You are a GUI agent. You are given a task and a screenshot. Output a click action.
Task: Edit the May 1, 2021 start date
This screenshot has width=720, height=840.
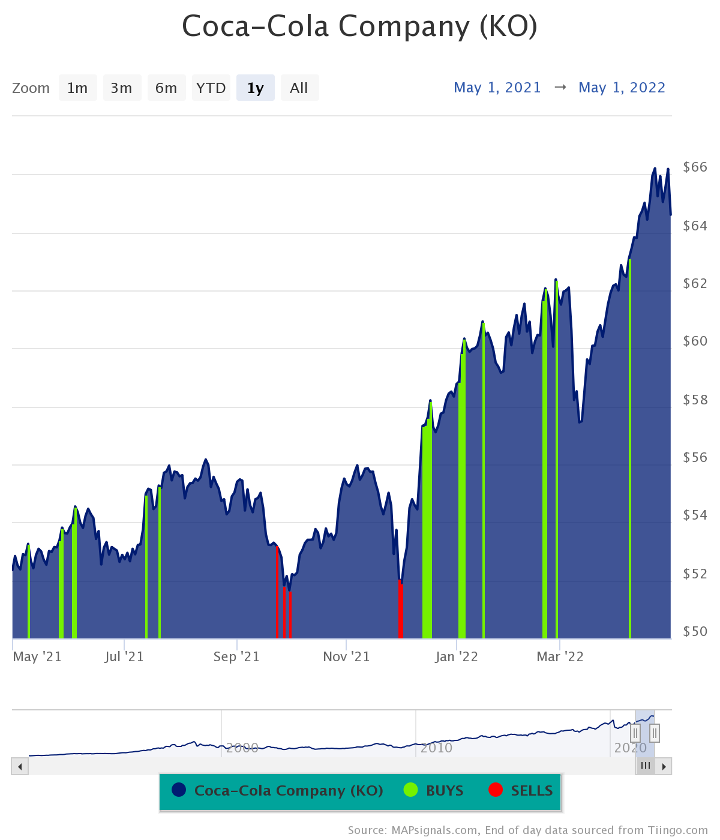[497, 88]
